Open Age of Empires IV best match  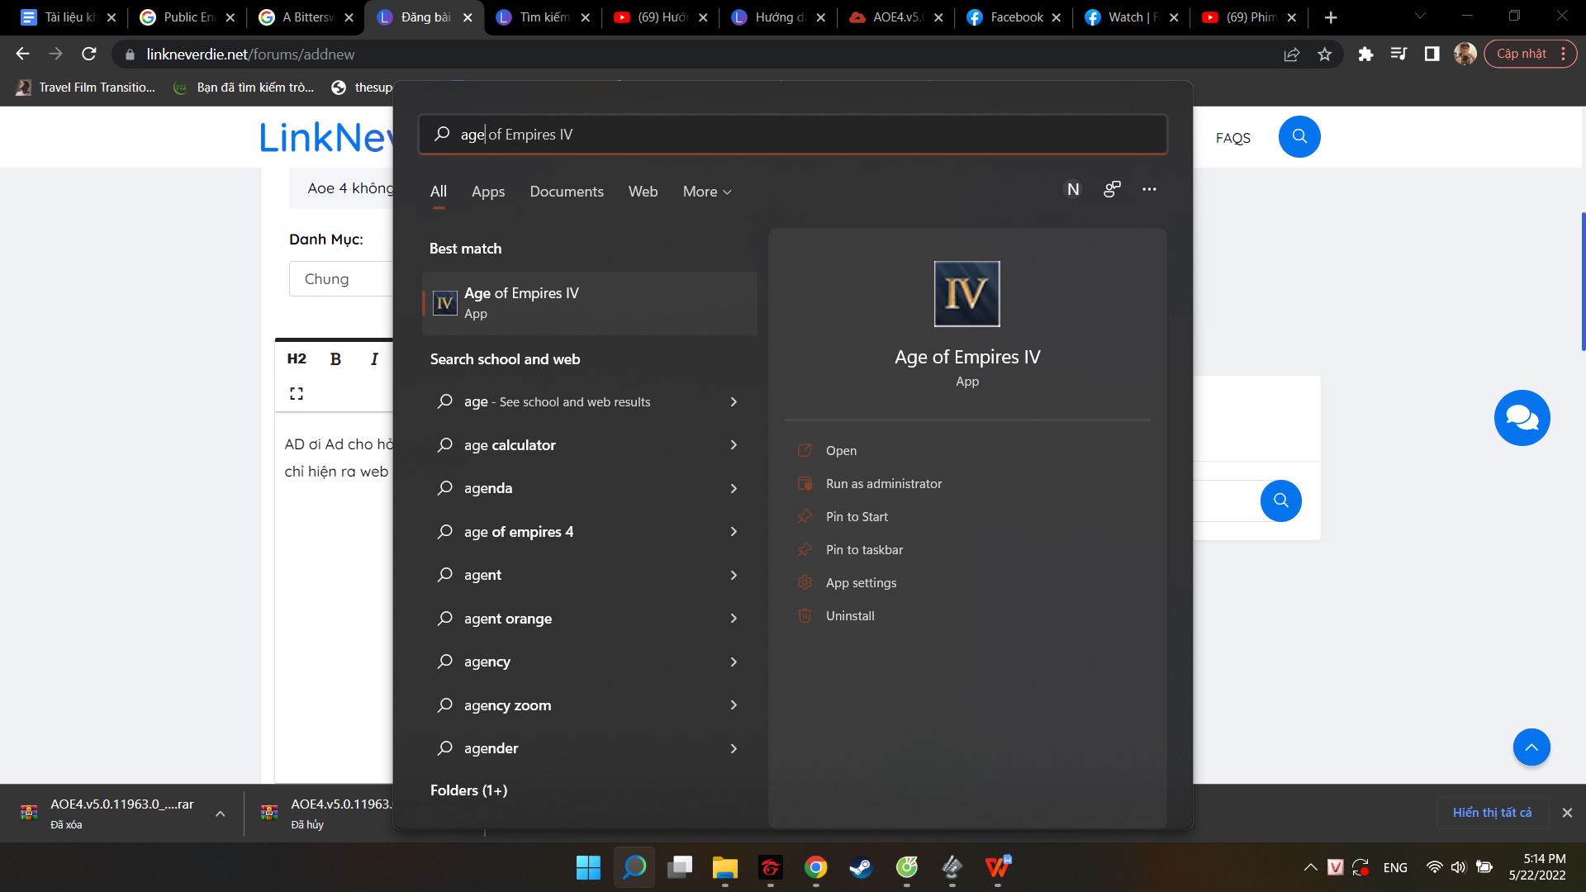click(589, 303)
